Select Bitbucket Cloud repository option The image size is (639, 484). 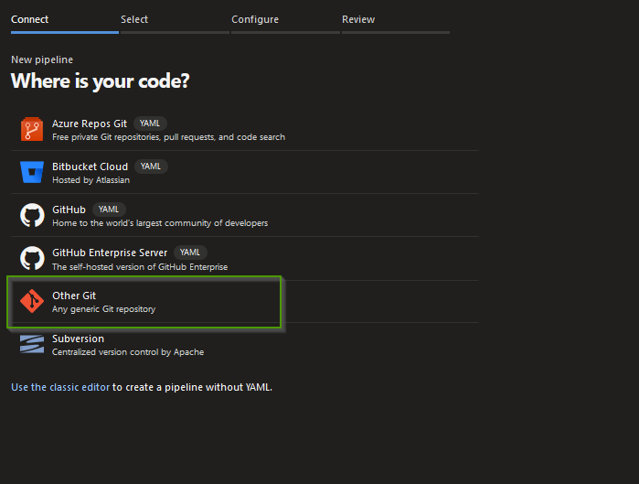tap(91, 167)
